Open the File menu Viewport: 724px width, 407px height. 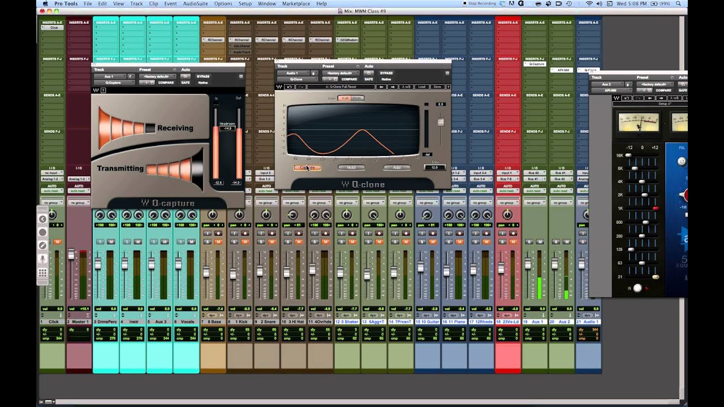point(88,3)
